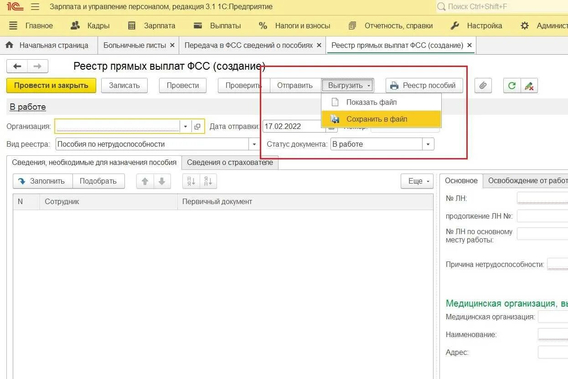Screen dimensions: 568x379
Task: Switch to Сведения о страхователе tab
Action: coord(230,163)
